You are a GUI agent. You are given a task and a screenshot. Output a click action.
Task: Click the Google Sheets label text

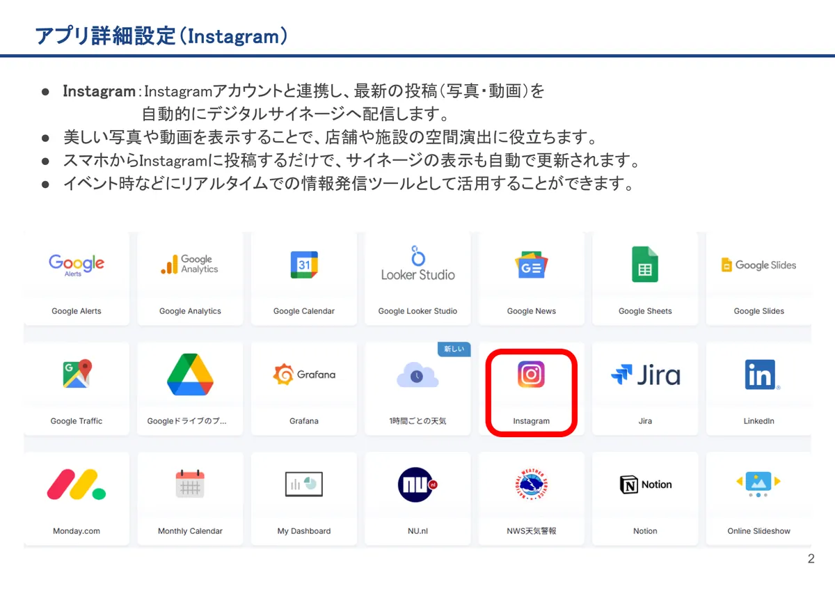[645, 311]
